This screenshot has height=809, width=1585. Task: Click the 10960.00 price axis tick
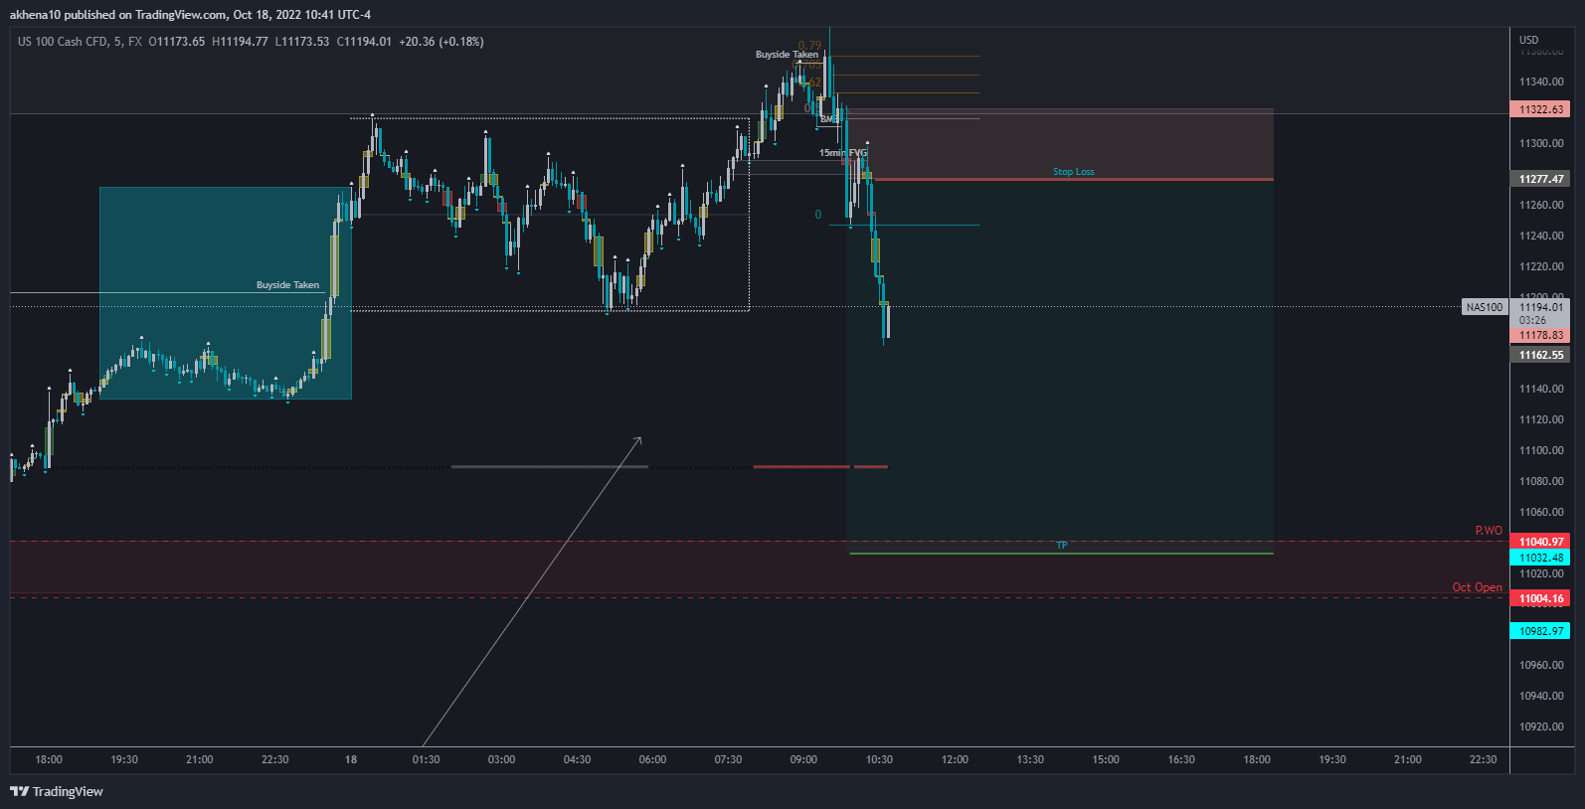click(x=1541, y=665)
